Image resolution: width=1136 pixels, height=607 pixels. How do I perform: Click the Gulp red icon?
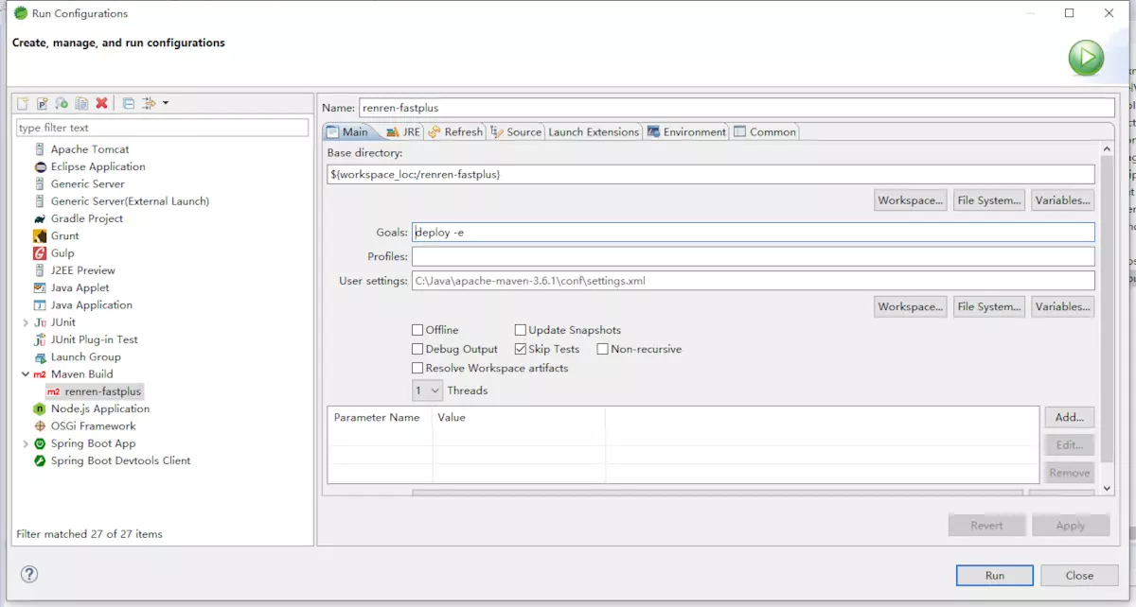[x=40, y=253]
